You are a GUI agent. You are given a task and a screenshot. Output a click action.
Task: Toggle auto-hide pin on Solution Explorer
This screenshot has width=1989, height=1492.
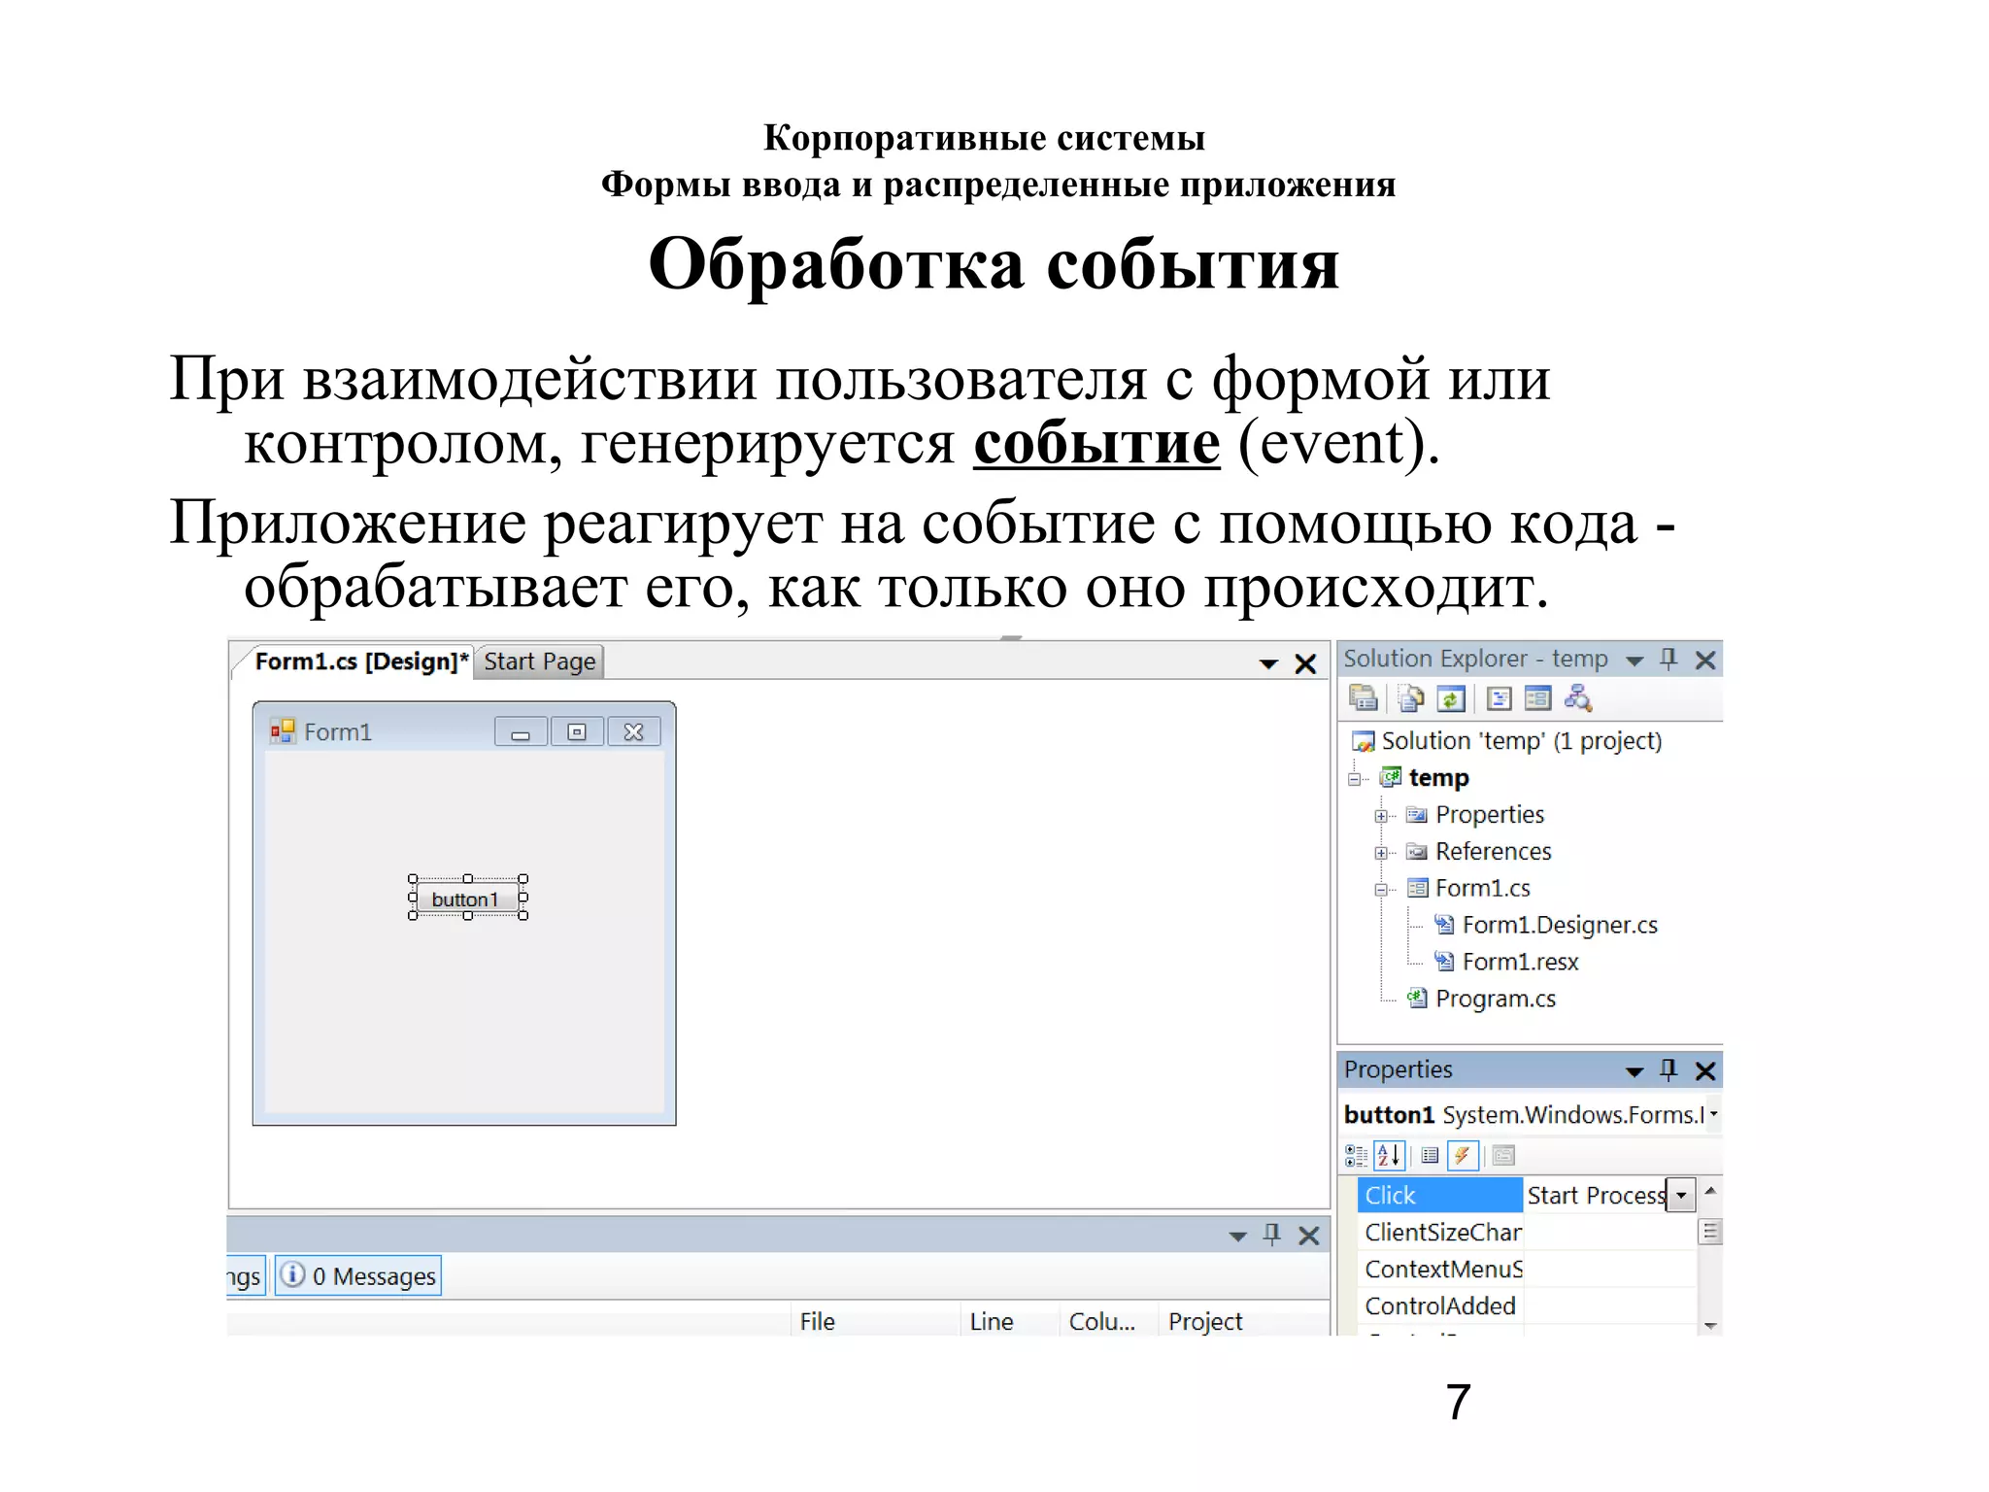tap(1669, 660)
